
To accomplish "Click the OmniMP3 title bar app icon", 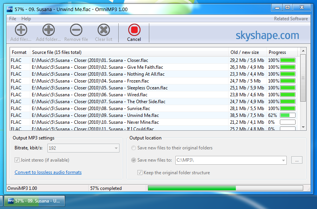I will [10, 9].
